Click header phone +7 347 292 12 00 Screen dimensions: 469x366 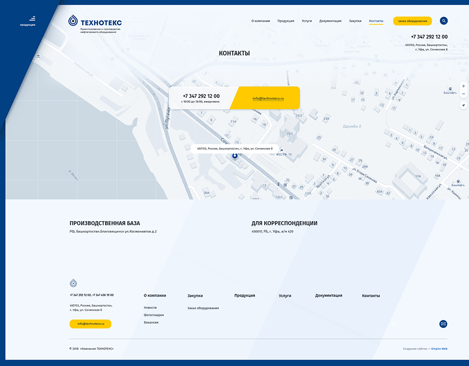click(429, 37)
